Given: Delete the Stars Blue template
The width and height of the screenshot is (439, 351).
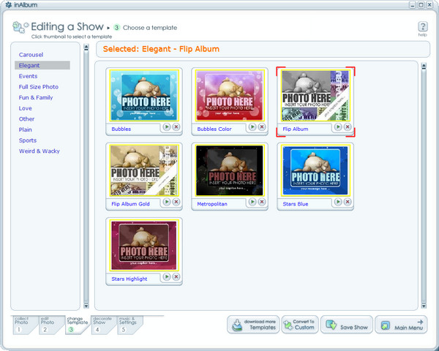Looking at the screenshot, I should [348, 201].
